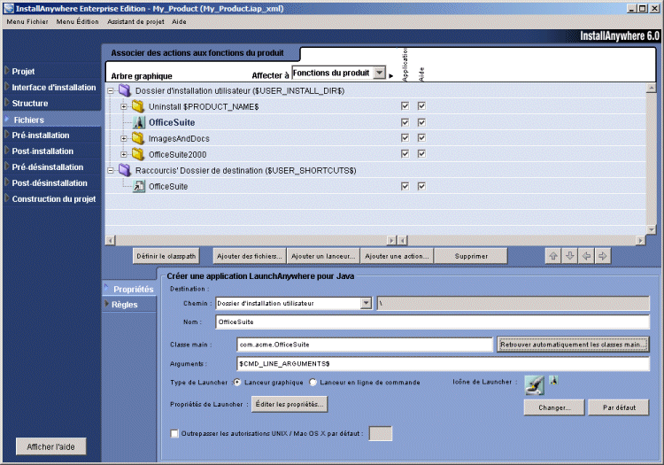Click the move left arrow button
664x465 pixels.
[x=586, y=256]
